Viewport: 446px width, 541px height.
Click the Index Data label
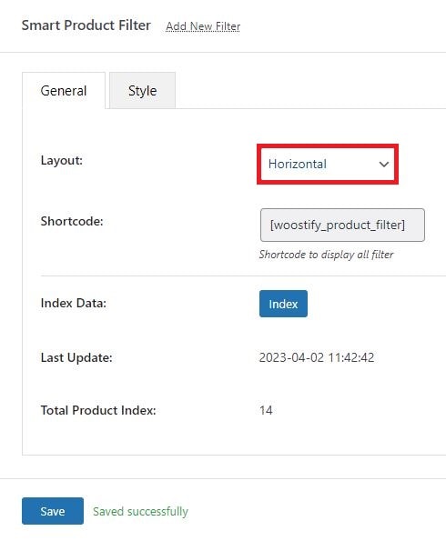73,304
